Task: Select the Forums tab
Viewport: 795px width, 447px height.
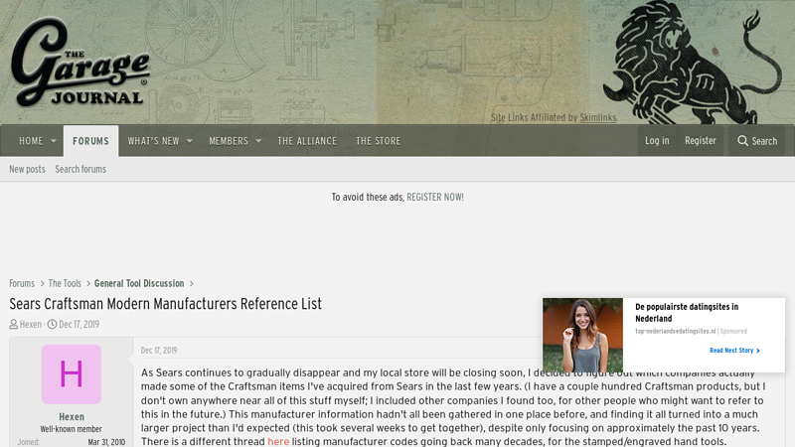Action: [90, 141]
